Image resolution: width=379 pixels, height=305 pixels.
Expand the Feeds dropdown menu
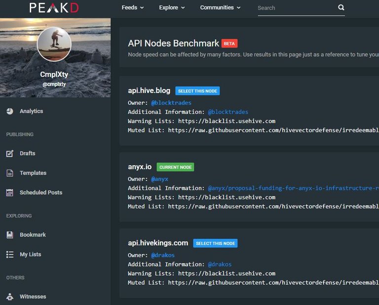tap(133, 8)
